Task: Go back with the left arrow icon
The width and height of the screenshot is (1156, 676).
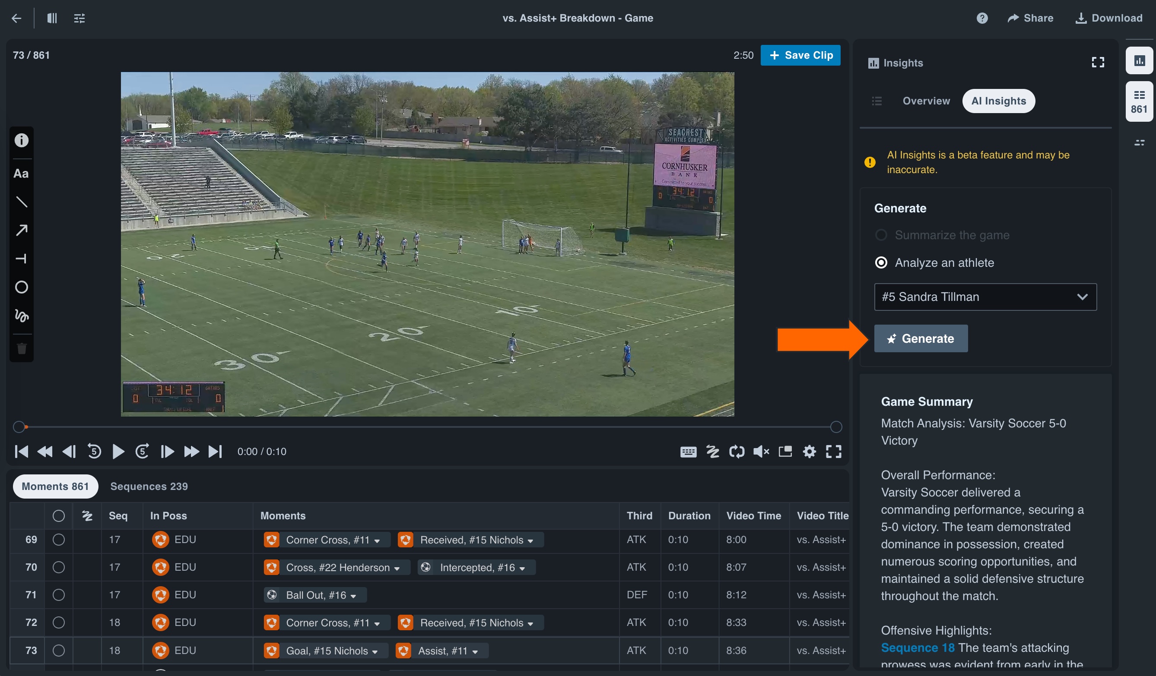Action: pyautogui.click(x=16, y=18)
